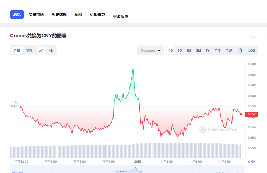The image size is (267, 173).
Task: Open the 历史数据 historical data tab
Action: click(x=59, y=14)
